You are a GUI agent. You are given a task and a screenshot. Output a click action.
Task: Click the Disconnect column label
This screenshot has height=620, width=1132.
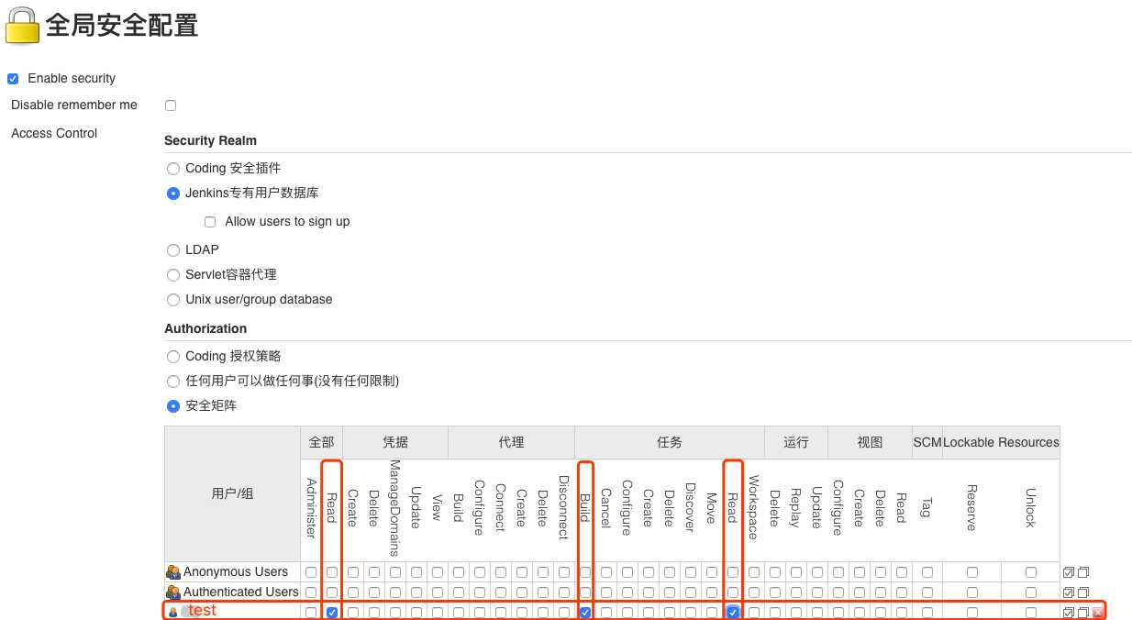click(x=564, y=507)
